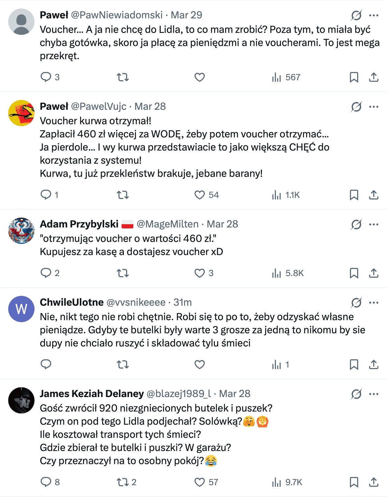Click the reply icon on ChwileUlotne's post
This screenshot has width=387, height=497.
pos(46,364)
